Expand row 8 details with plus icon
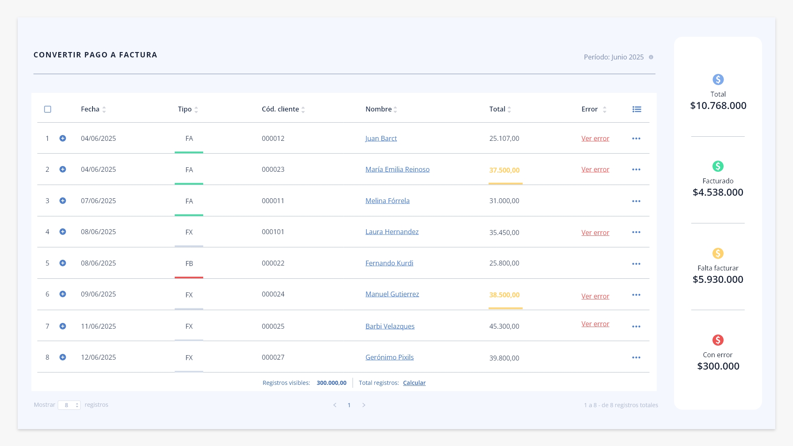793x446 pixels. (x=63, y=357)
